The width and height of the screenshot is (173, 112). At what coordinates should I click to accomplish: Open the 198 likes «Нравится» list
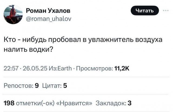[48, 103]
